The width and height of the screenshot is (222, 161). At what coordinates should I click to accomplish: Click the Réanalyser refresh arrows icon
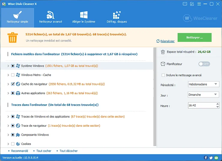click(x=158, y=41)
